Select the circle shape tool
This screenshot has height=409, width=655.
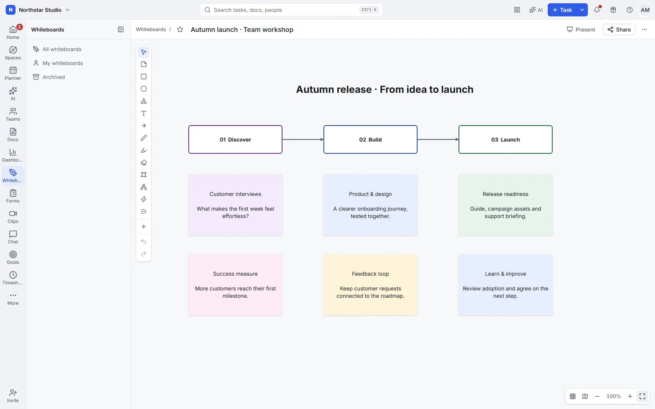click(144, 89)
